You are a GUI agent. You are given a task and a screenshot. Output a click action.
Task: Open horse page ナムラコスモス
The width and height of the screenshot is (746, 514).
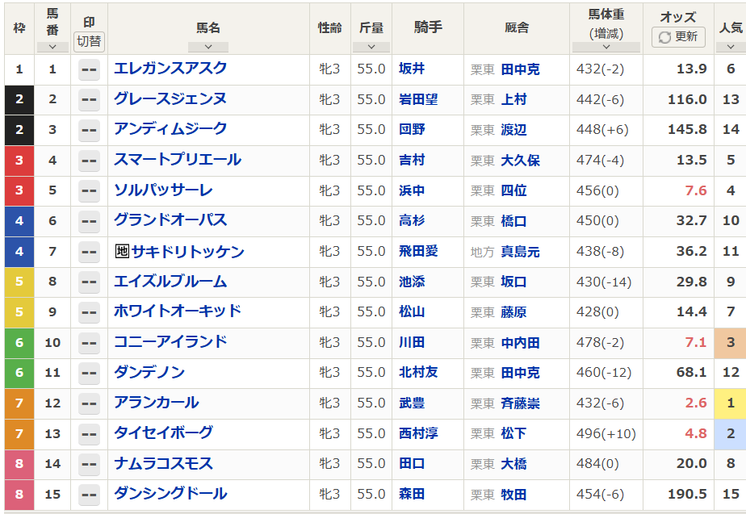point(163,463)
